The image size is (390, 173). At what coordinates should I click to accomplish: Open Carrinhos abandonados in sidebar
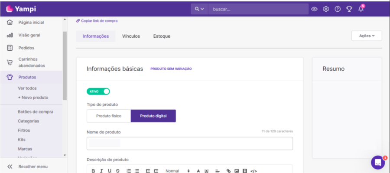[x=32, y=62]
